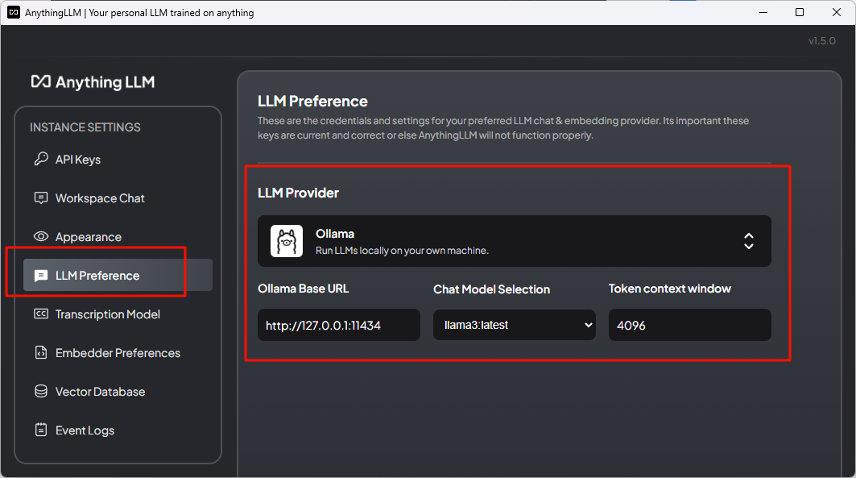The height and width of the screenshot is (478, 856).
Task: Go to Embedder Preferences section
Action: pos(118,353)
